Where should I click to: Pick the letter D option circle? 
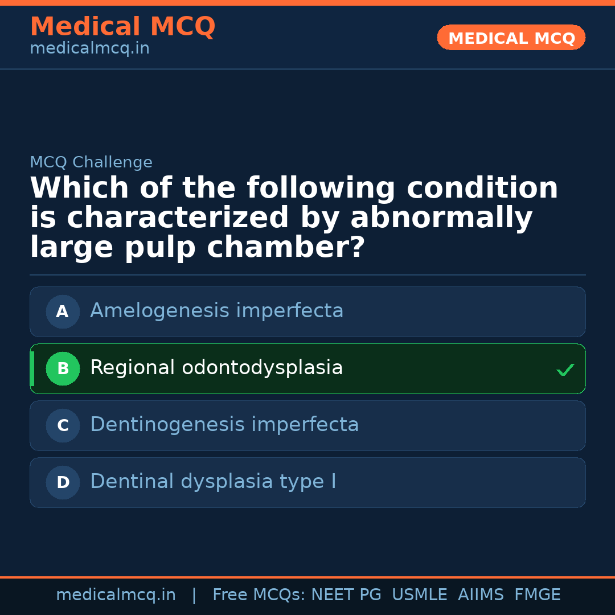[x=63, y=482]
